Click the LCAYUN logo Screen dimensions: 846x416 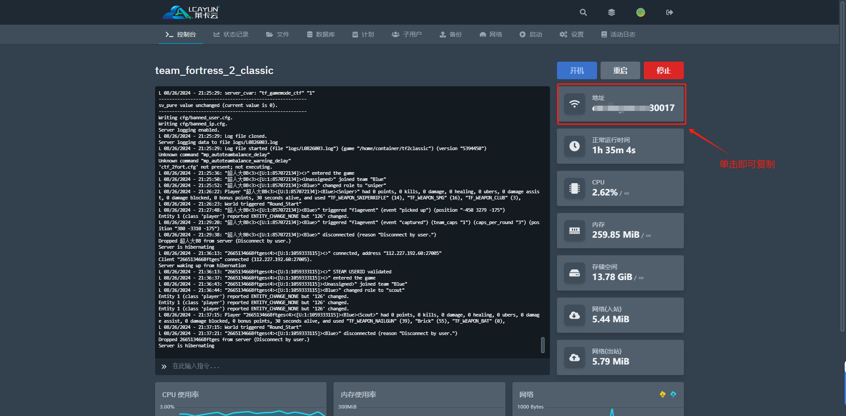click(191, 12)
